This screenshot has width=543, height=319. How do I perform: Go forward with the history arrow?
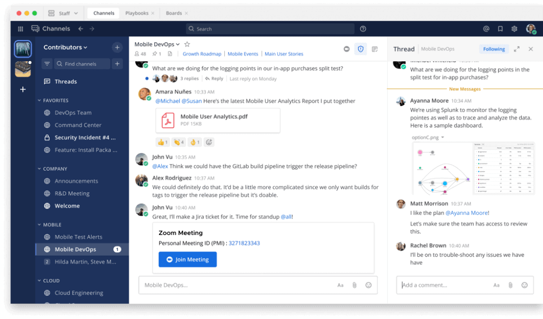tap(92, 29)
